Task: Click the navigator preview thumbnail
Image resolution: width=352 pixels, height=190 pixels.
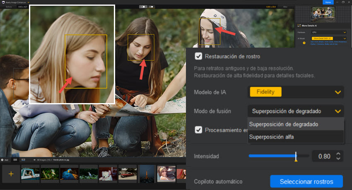Action: pyautogui.click(x=323, y=12)
